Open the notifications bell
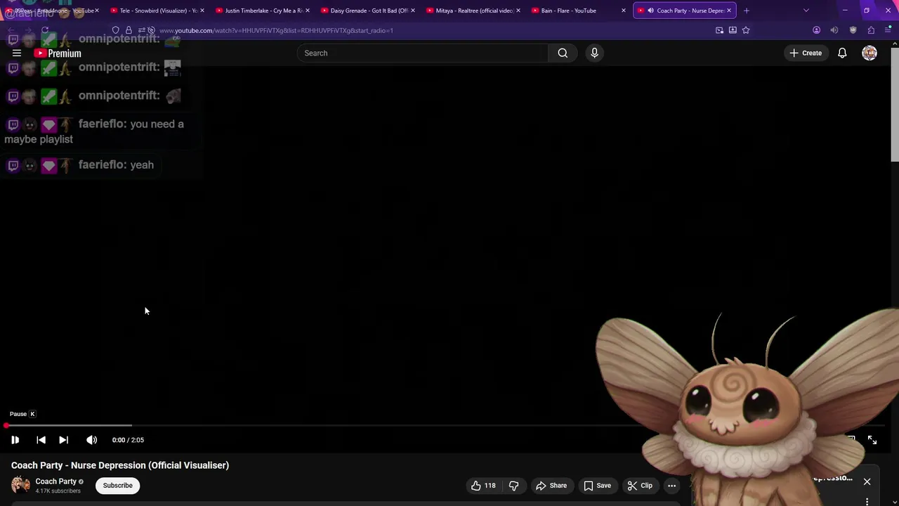This screenshot has height=506, width=899. [842, 53]
